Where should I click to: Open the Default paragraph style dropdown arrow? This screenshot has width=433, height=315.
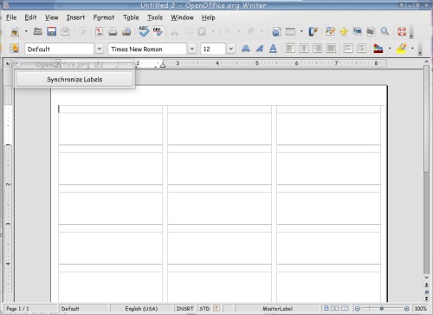coord(100,49)
